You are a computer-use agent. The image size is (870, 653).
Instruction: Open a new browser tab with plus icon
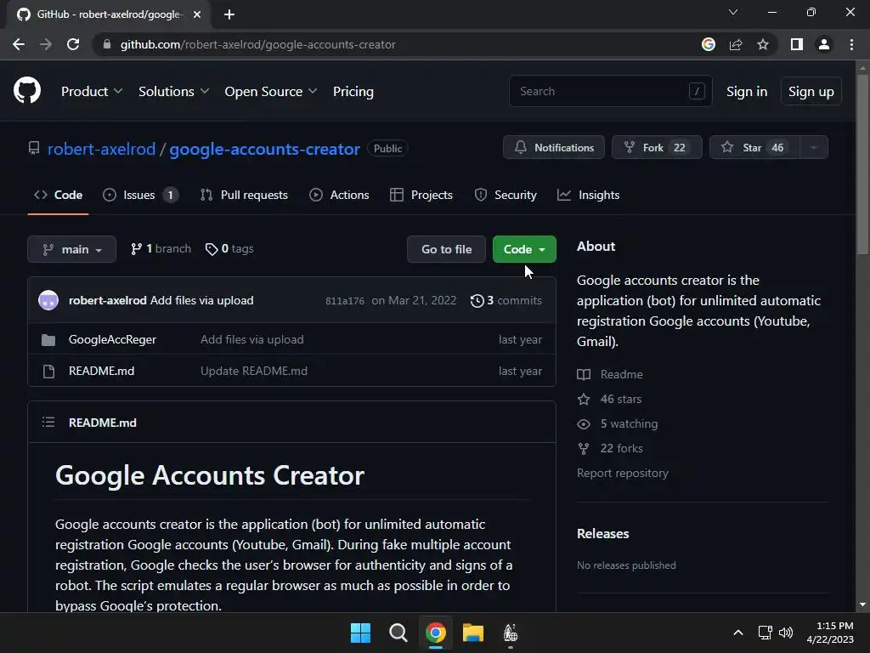pyautogui.click(x=229, y=14)
